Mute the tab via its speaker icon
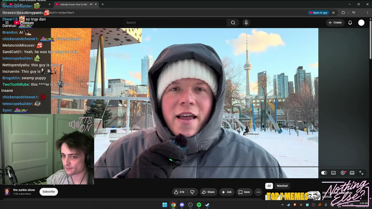The width and height of the screenshot is (372, 209). 91,4
